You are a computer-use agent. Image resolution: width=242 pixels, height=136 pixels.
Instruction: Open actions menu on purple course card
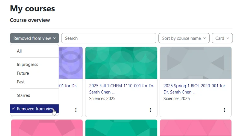pos(76,110)
